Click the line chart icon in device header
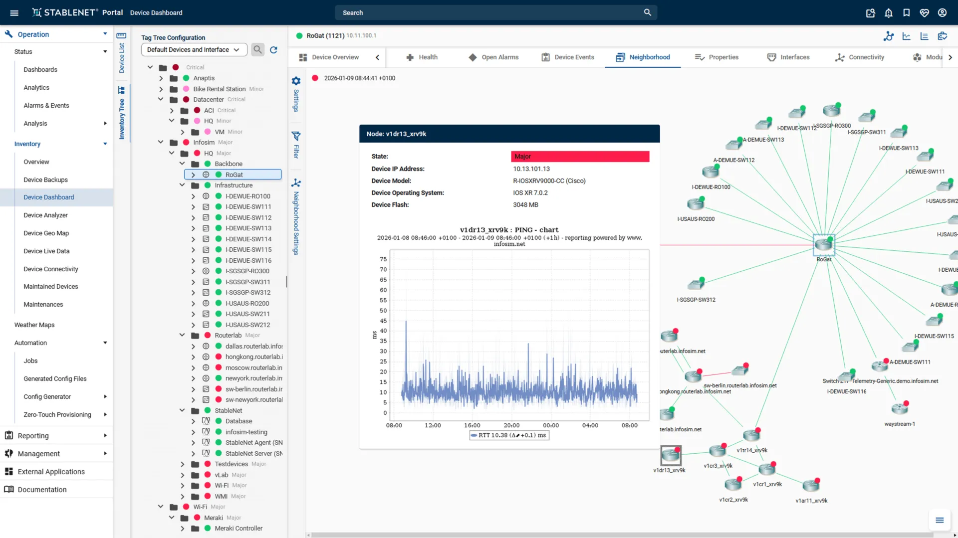958x538 pixels. pos(907,36)
